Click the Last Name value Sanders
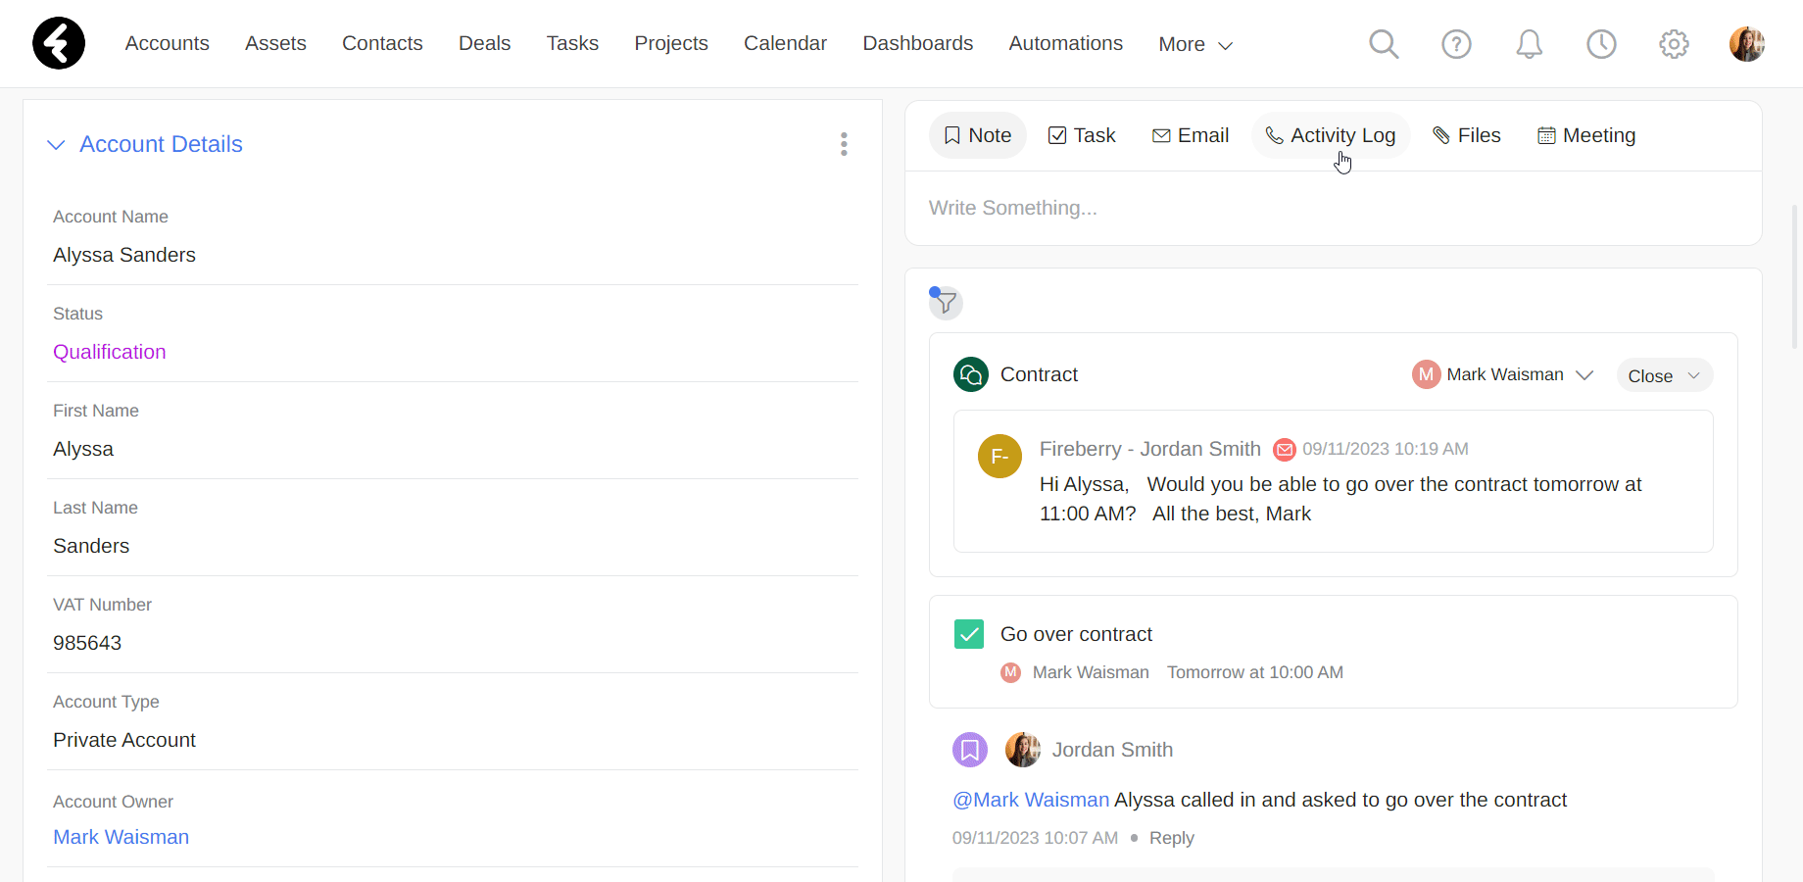Image resolution: width=1803 pixels, height=882 pixels. 91,546
